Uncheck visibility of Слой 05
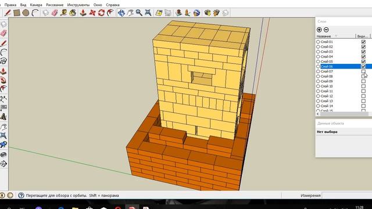The height and width of the screenshot is (209, 372). (363, 62)
